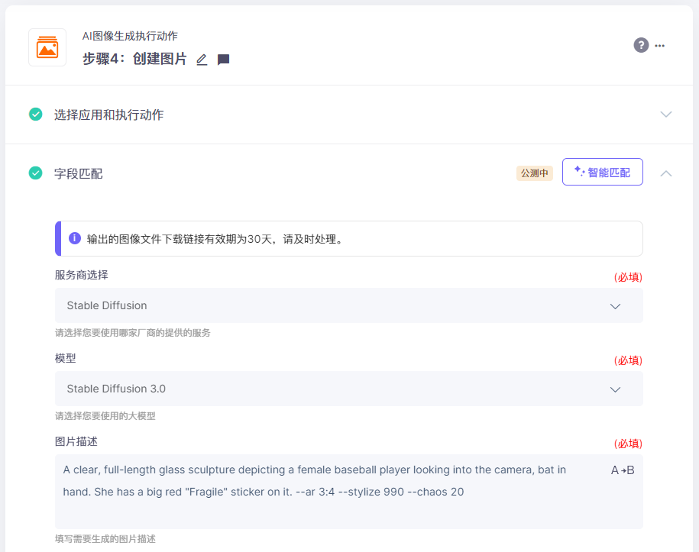Select the 选择应用和执行动作 section header
Image resolution: width=699 pixels, height=552 pixels.
(x=108, y=115)
